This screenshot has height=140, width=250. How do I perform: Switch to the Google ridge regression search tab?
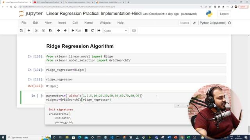(x=79, y=2)
